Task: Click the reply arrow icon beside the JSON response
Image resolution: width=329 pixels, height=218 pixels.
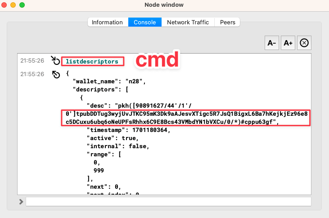Action: [55, 74]
